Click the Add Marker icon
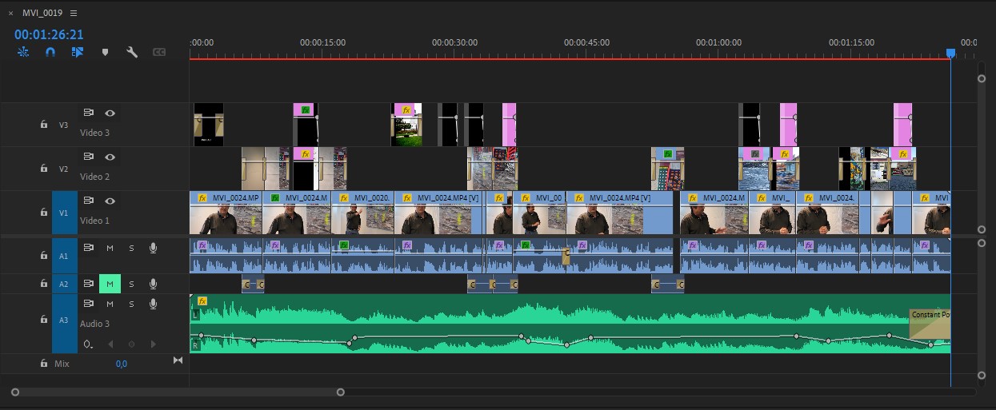Viewport: 996px width, 410px height. pyautogui.click(x=105, y=52)
